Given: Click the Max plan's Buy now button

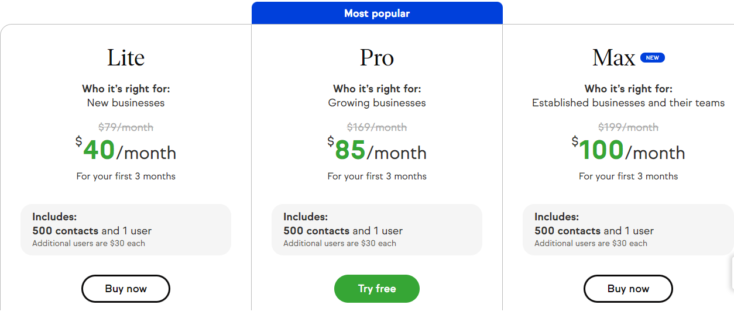Looking at the screenshot, I should point(628,289).
